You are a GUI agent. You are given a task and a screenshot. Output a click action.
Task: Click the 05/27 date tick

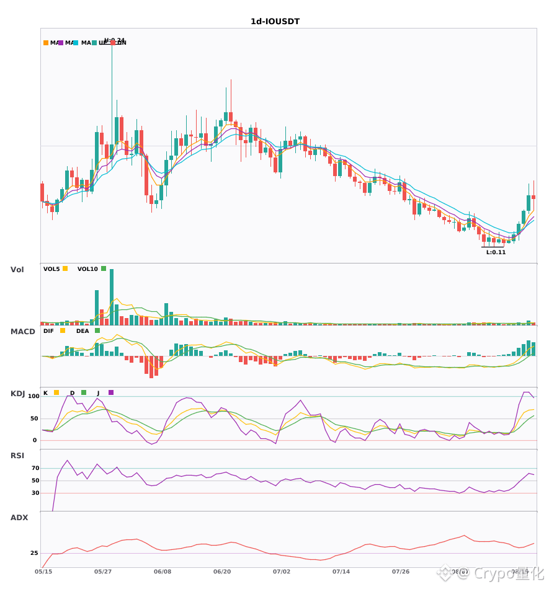coord(103,572)
